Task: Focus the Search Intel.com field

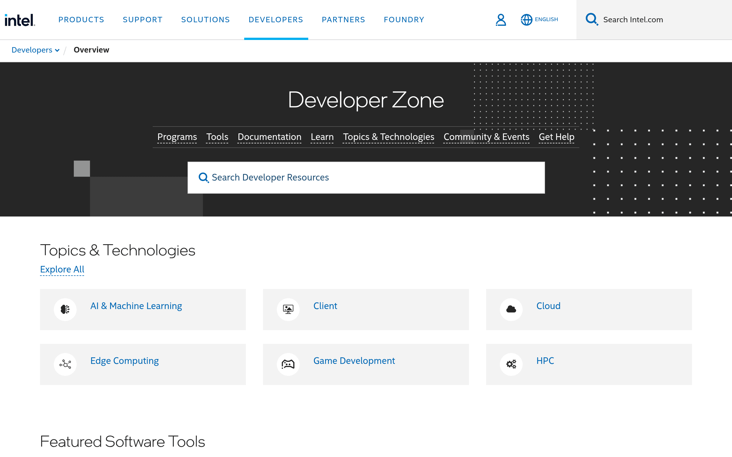Action: tap(654, 20)
